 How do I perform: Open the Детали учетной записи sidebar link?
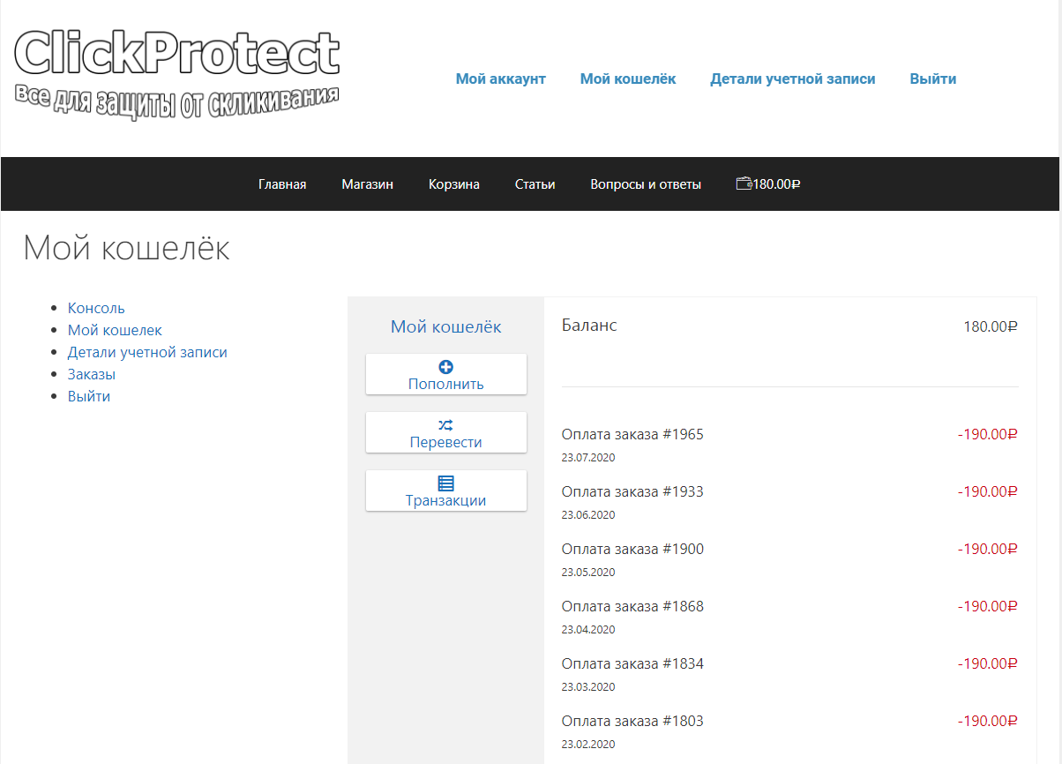(147, 352)
